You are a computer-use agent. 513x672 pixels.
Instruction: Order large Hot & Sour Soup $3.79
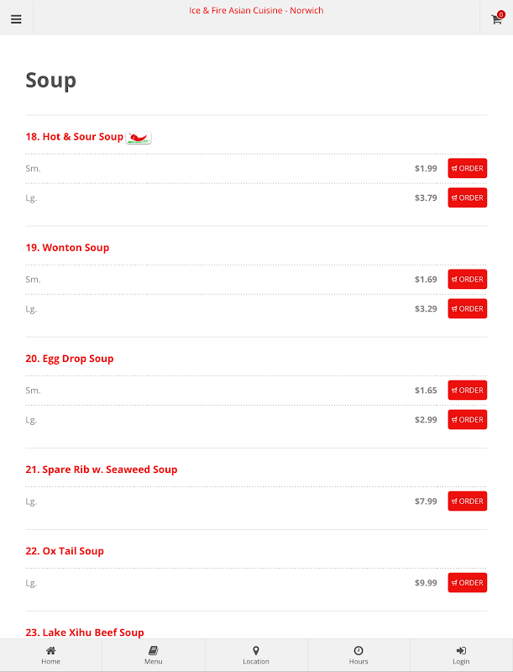point(467,197)
